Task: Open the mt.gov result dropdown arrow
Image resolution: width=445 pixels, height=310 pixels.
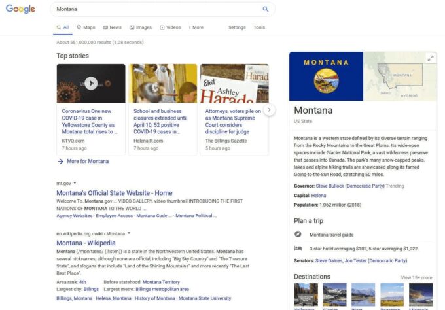Action: point(75,183)
